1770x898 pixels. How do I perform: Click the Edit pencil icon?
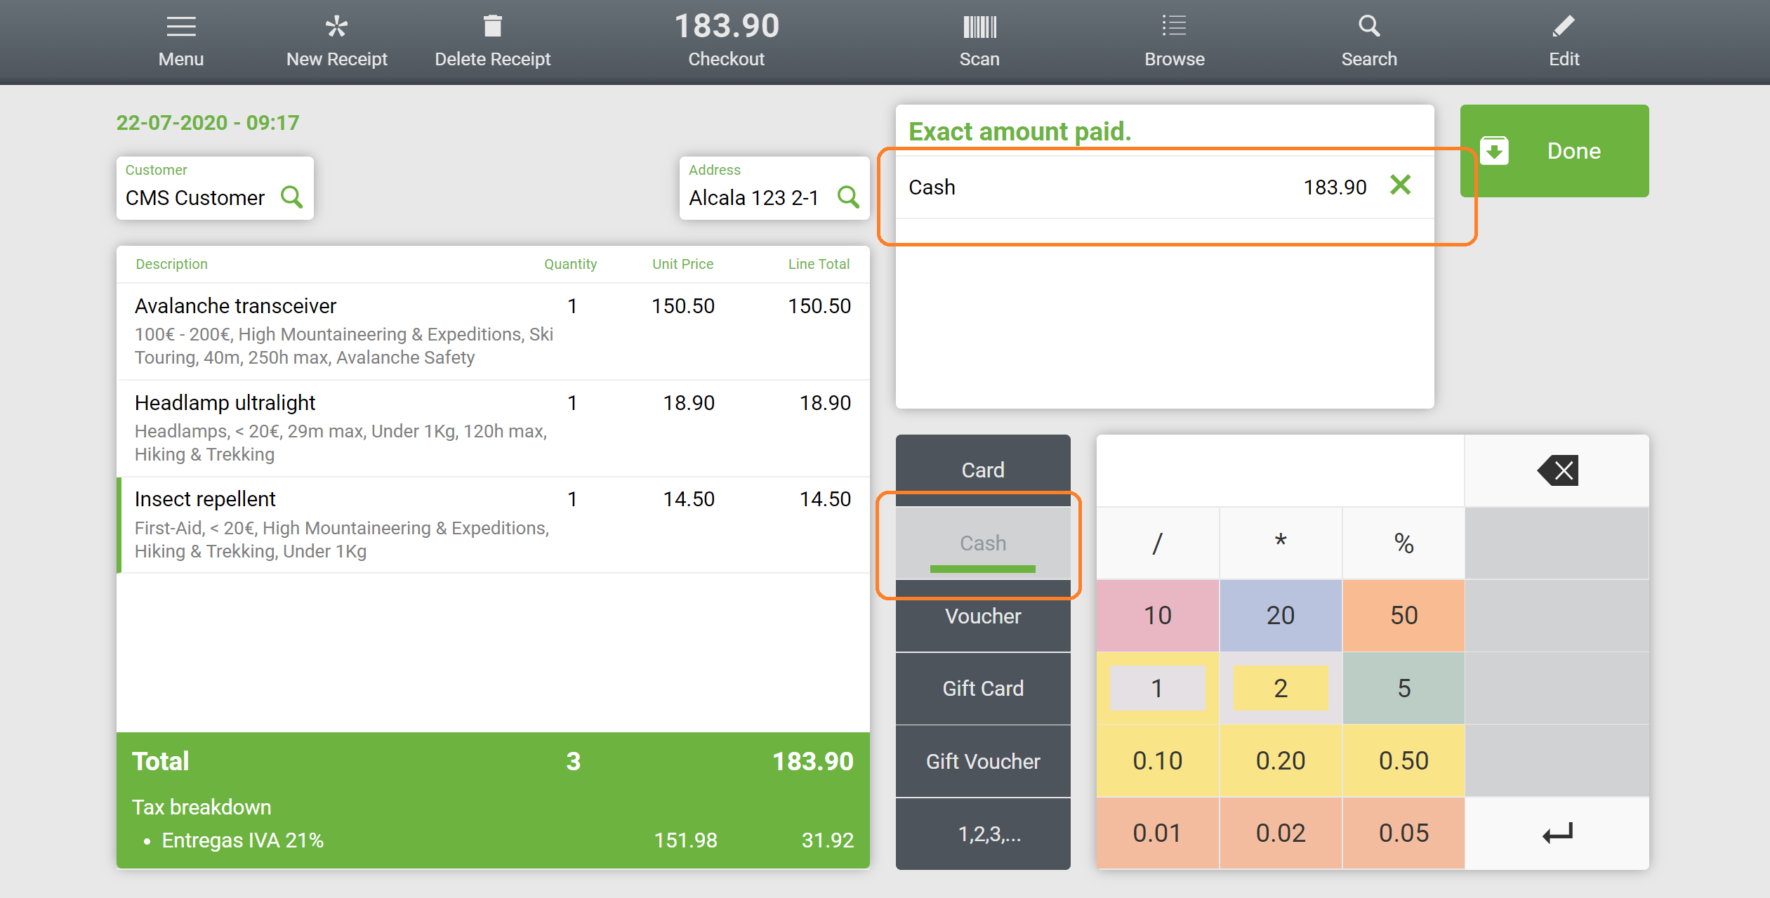pos(1564,27)
